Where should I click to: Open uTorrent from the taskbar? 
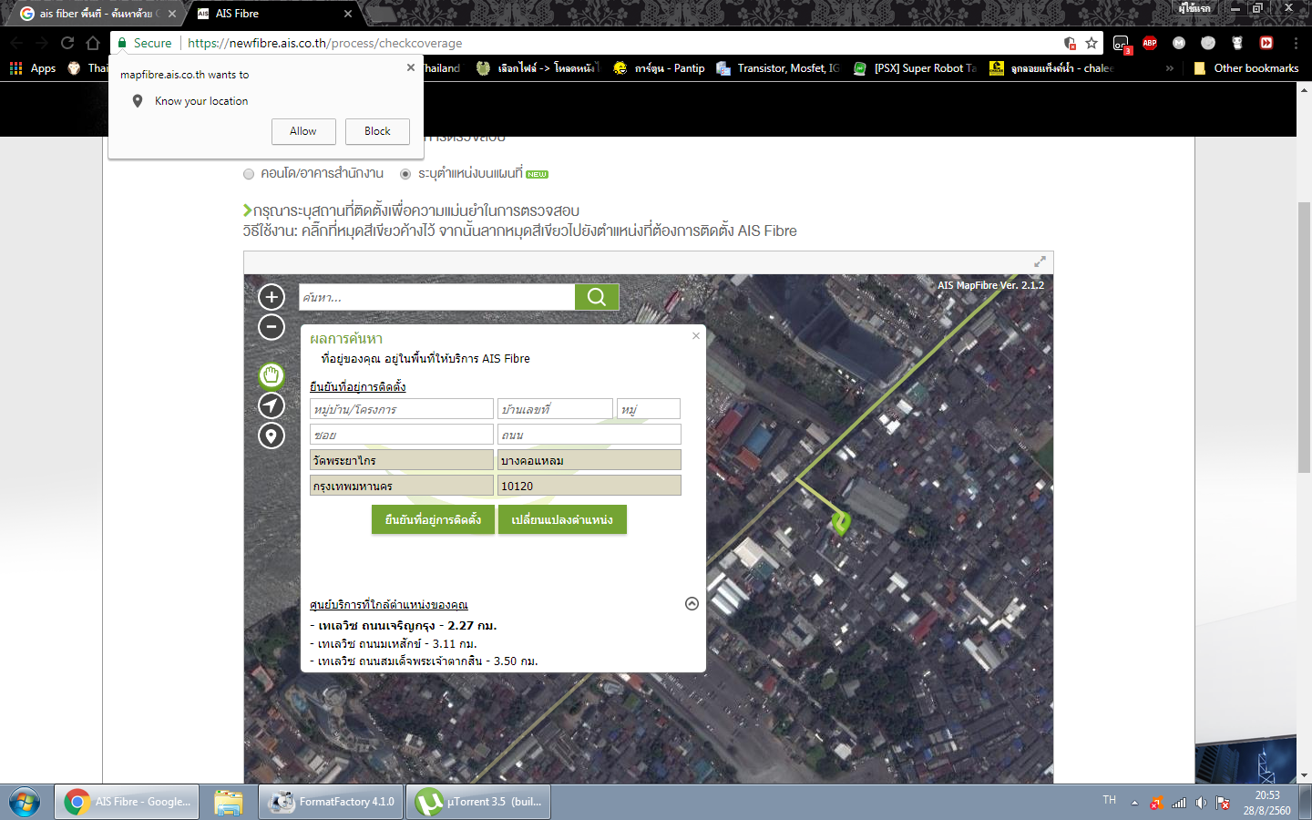[478, 802]
